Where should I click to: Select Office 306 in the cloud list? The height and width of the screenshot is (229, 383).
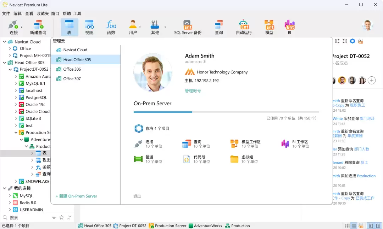tap(72, 69)
